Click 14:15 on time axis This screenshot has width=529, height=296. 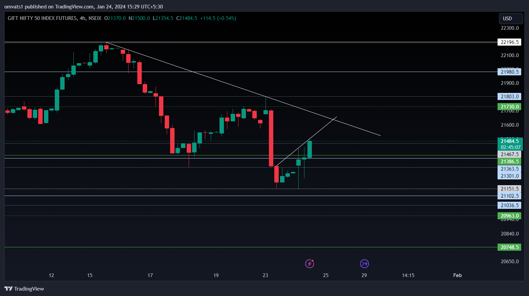point(408,275)
